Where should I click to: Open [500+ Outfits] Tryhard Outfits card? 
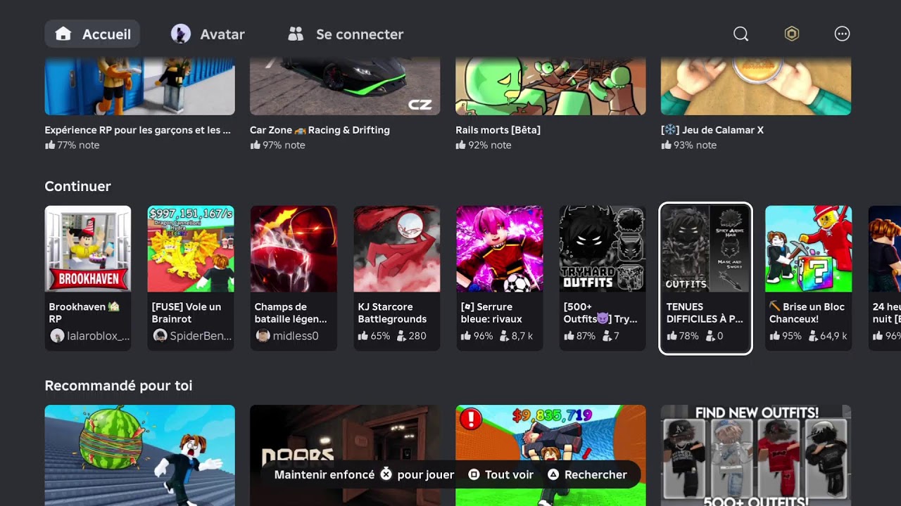coord(603,278)
